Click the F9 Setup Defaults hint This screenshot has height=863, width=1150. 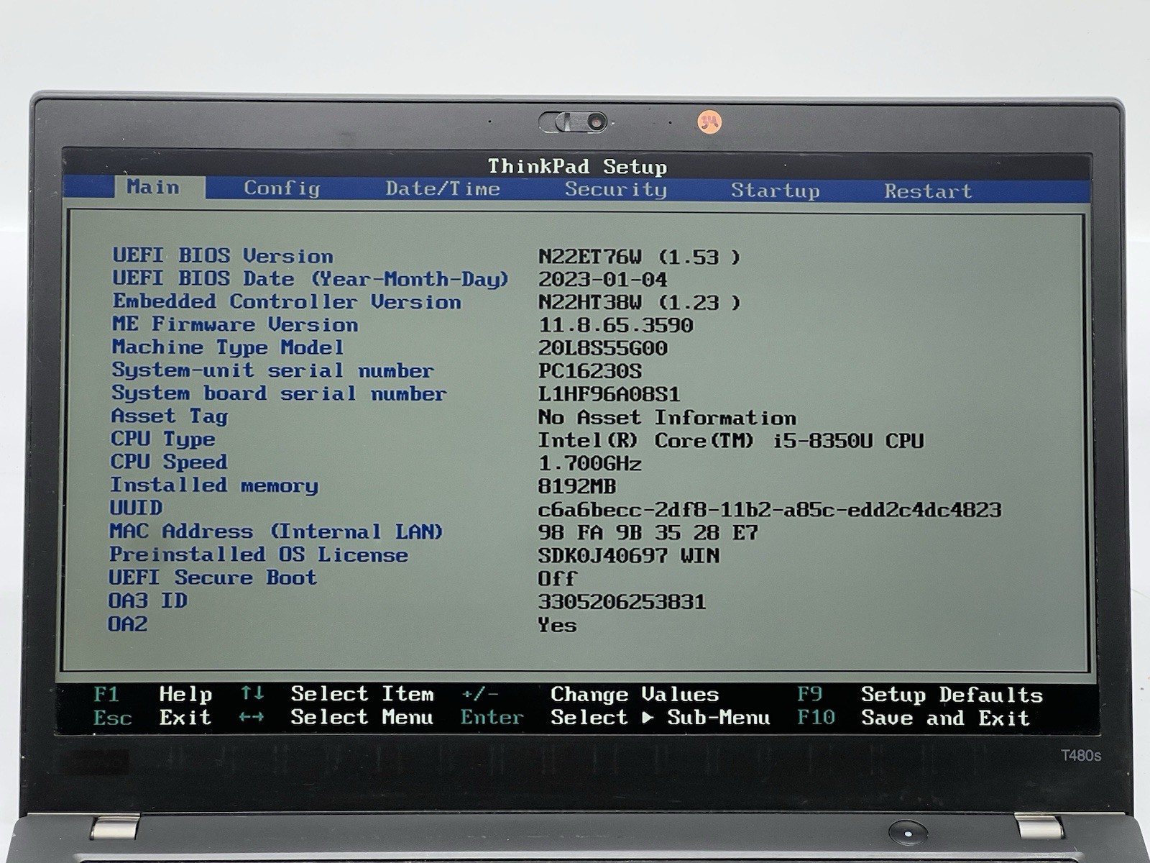tap(920, 695)
